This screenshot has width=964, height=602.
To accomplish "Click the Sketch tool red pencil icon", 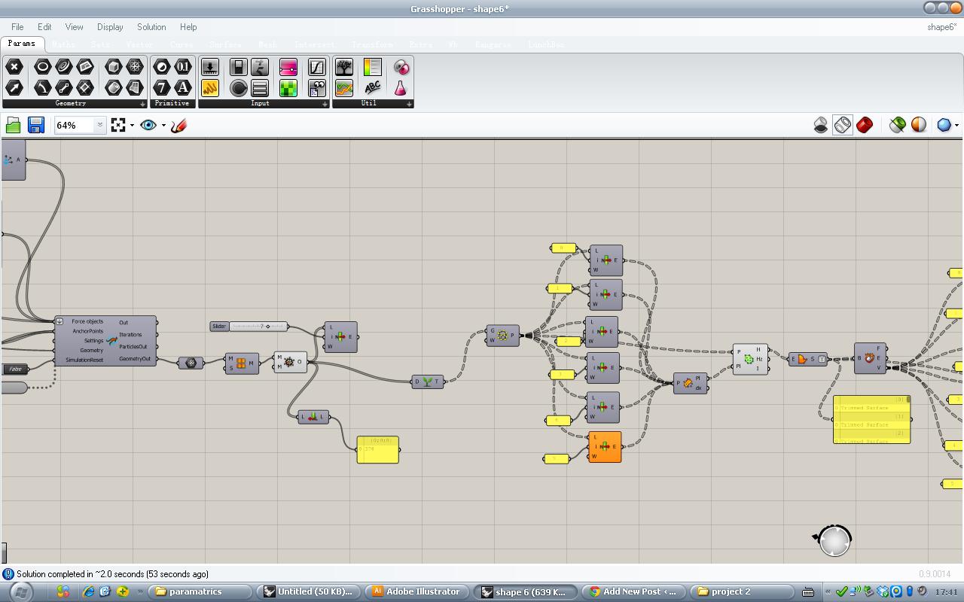I will click(178, 126).
